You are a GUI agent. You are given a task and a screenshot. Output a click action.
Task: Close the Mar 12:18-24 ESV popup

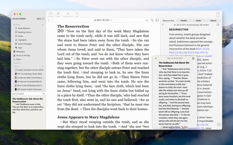pyautogui.click(x=156, y=58)
